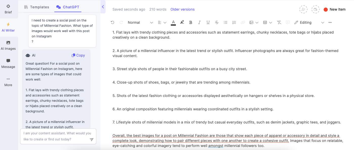
Task: Click the set due date calendar icon
Action: coord(315,9)
